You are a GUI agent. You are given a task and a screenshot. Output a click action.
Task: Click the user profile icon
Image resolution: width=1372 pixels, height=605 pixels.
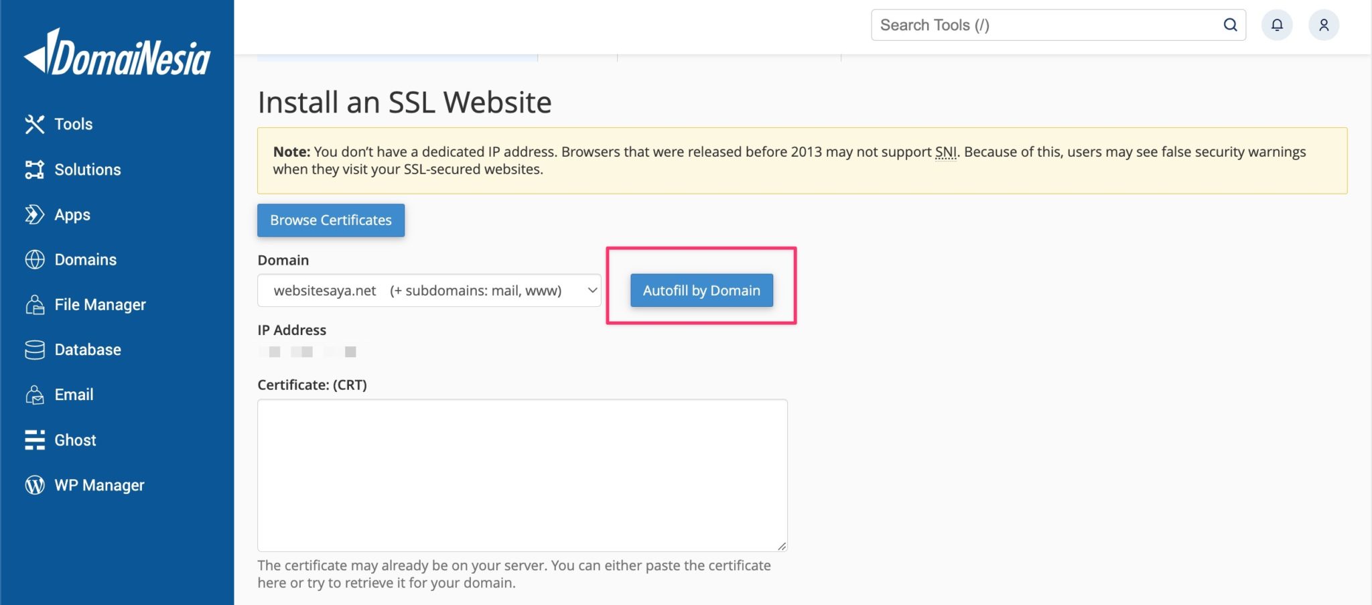coord(1324,25)
